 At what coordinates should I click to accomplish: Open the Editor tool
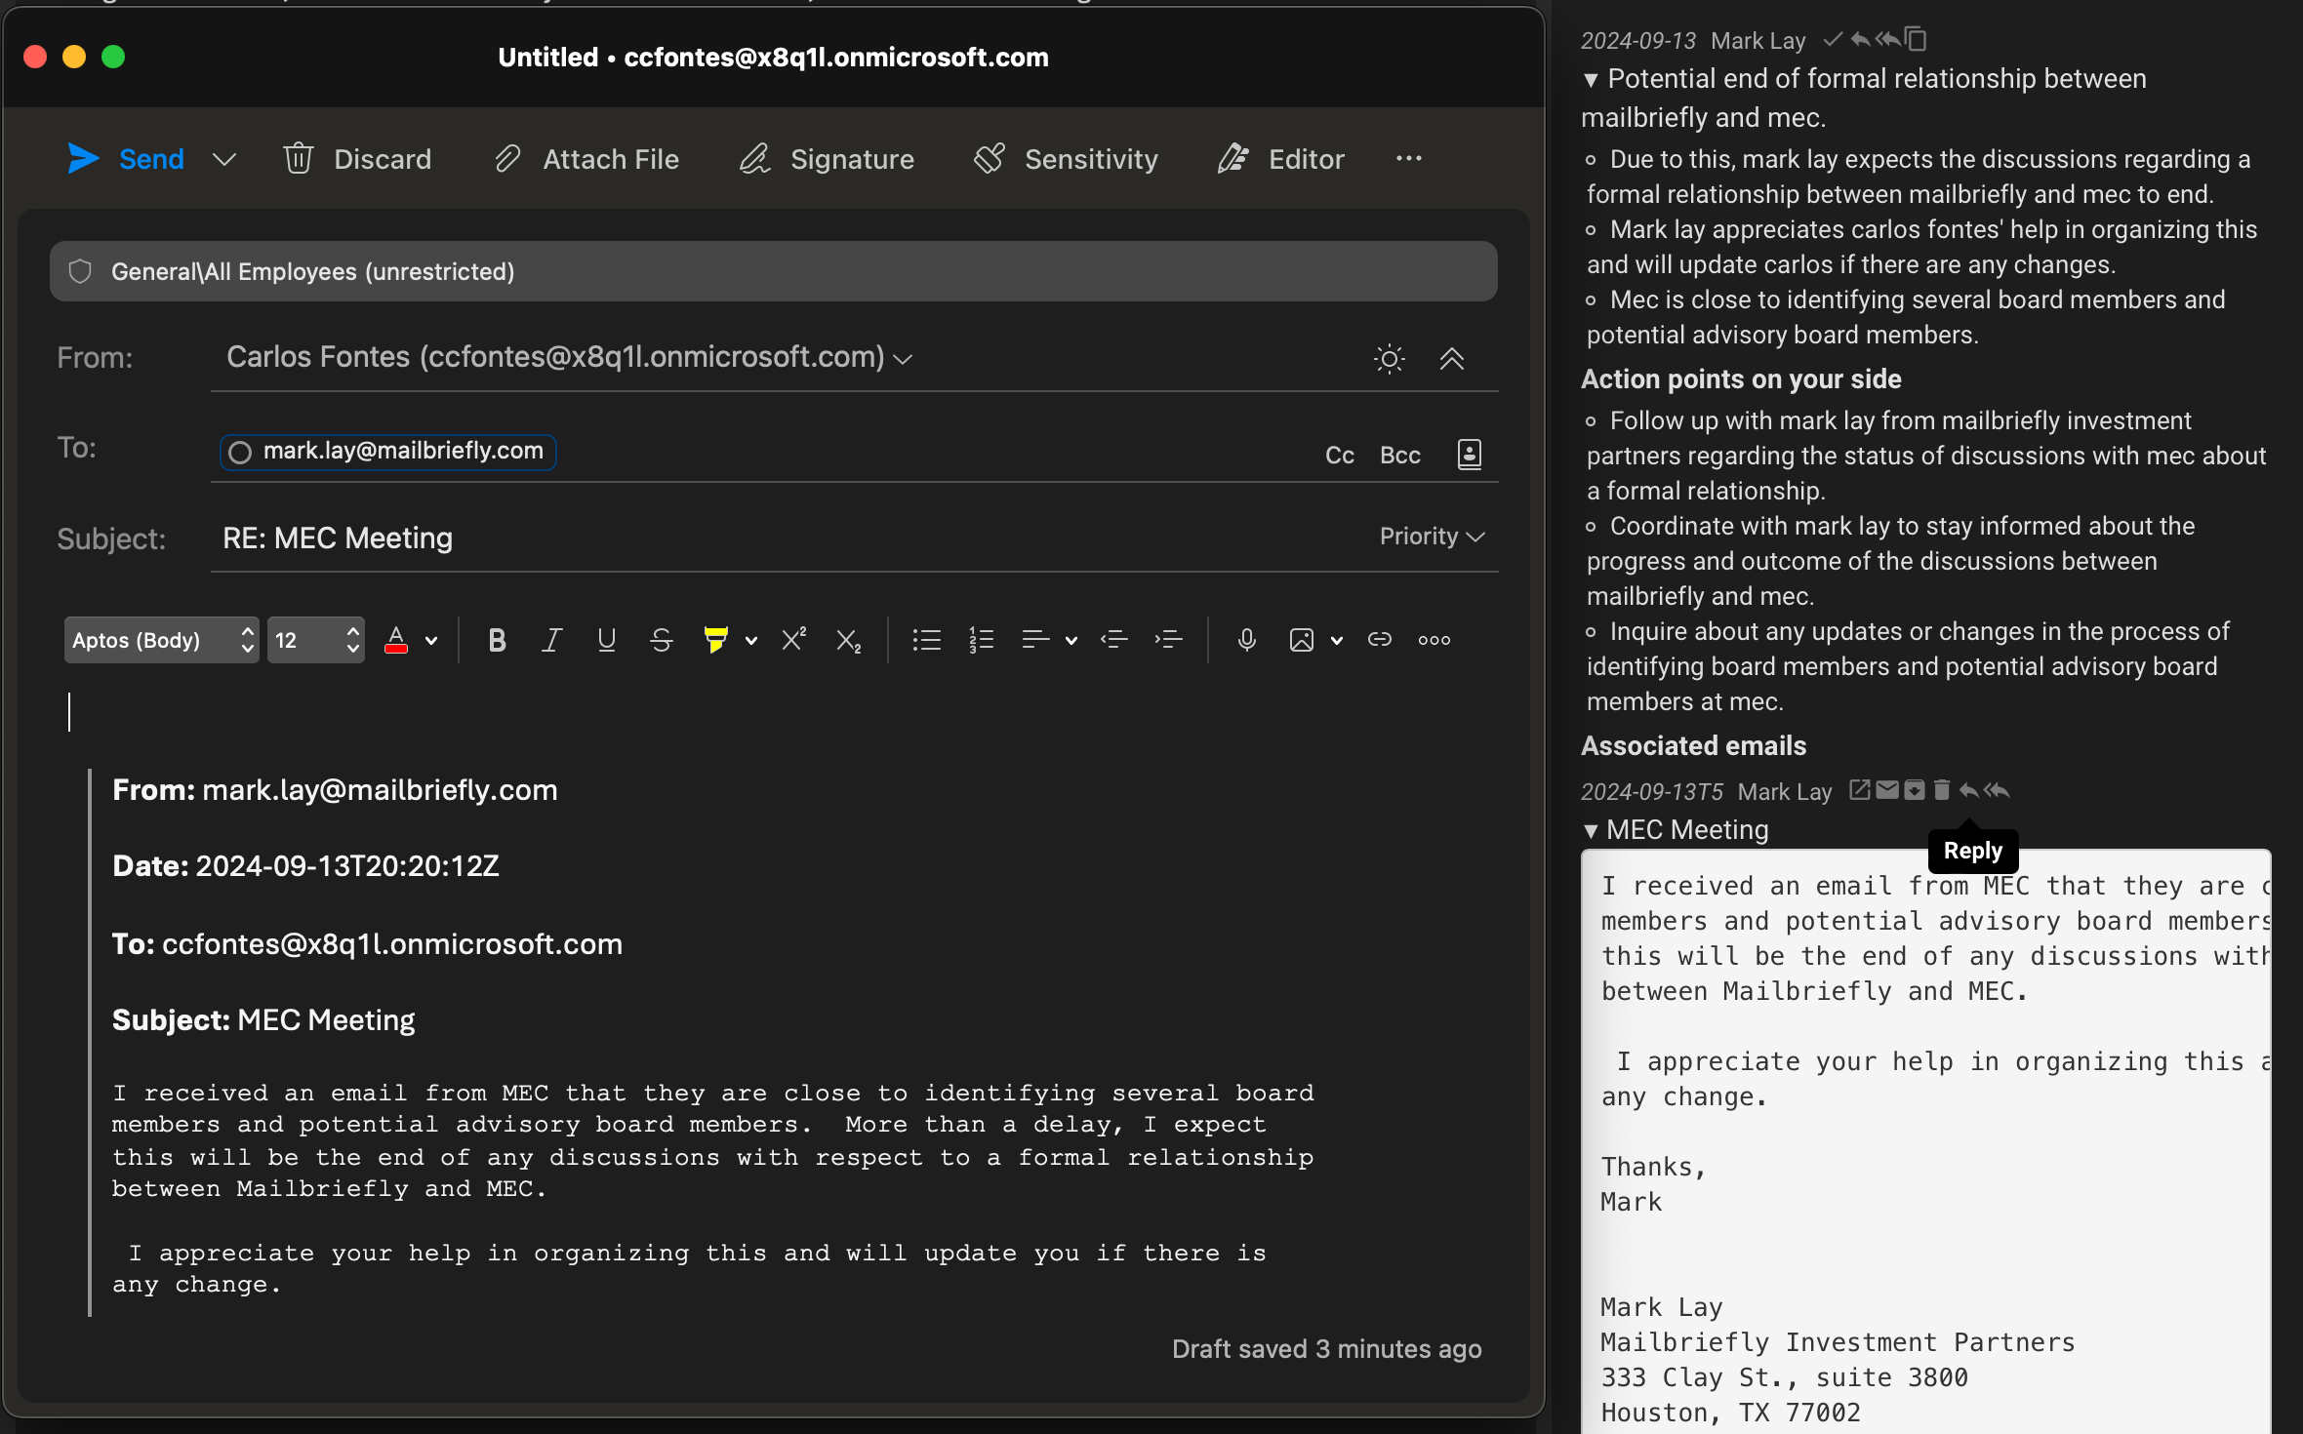pos(1280,159)
